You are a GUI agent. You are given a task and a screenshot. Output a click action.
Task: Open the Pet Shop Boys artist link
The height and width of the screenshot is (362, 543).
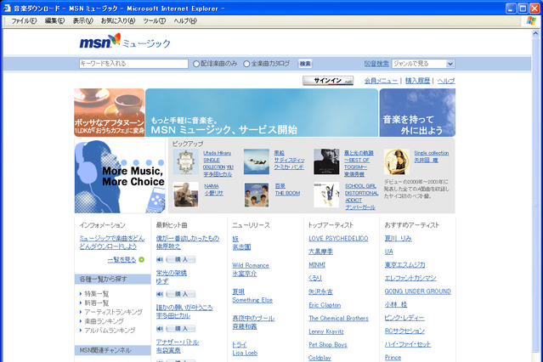pyautogui.click(x=328, y=345)
